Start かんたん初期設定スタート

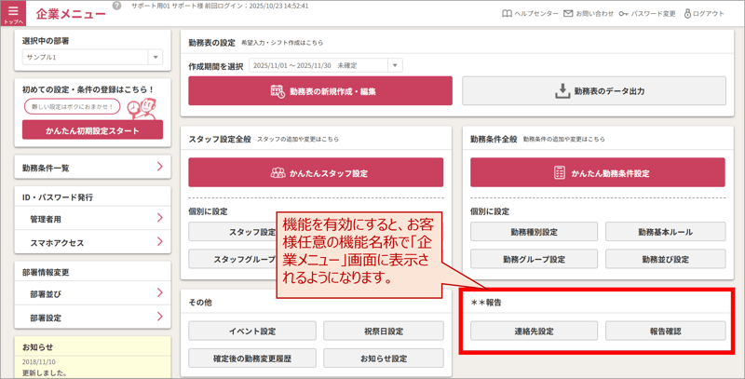point(91,130)
